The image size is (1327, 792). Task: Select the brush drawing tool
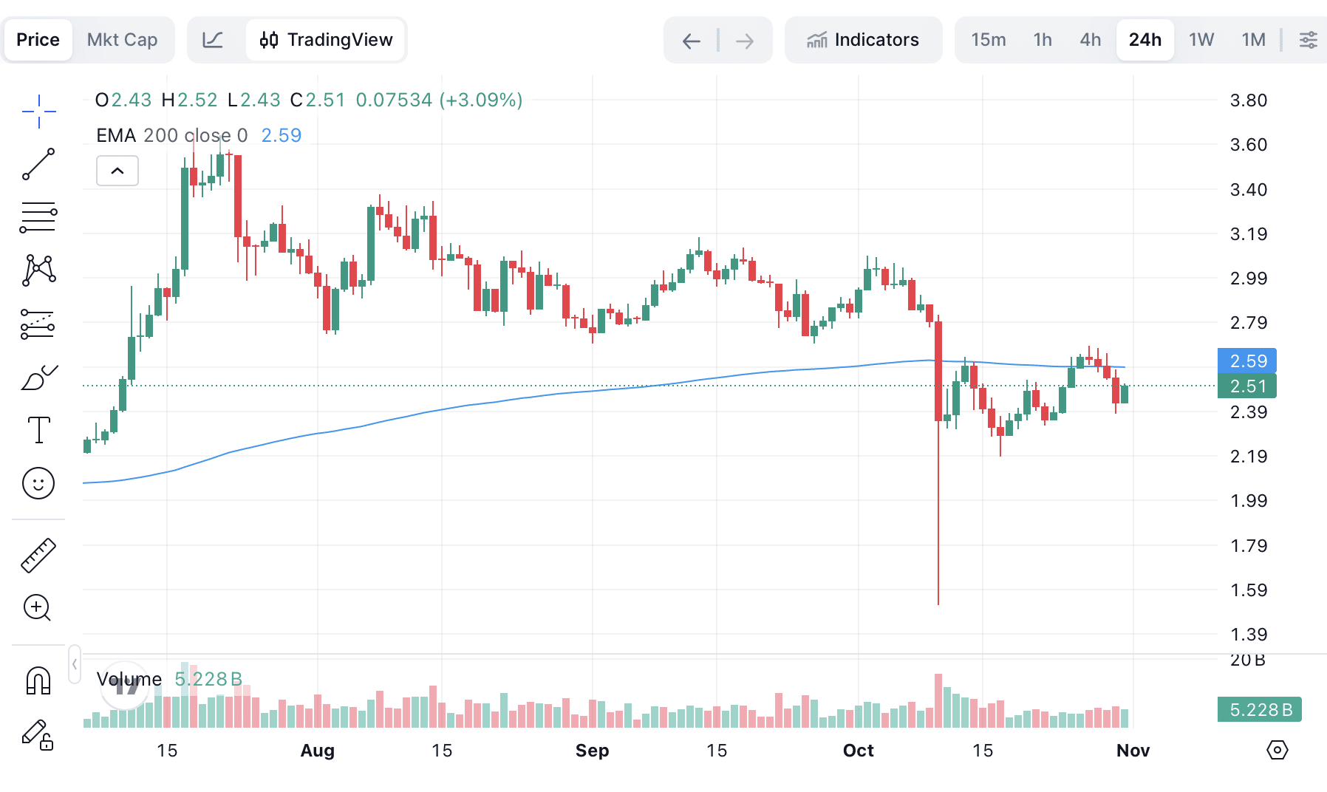tap(38, 378)
